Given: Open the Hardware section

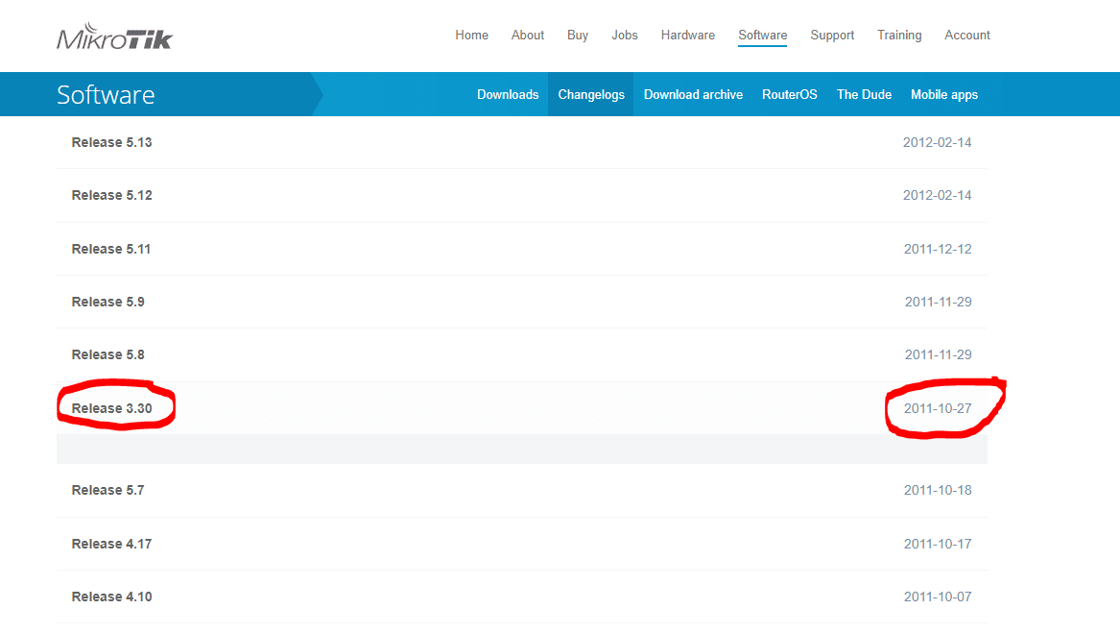Looking at the screenshot, I should 687,35.
